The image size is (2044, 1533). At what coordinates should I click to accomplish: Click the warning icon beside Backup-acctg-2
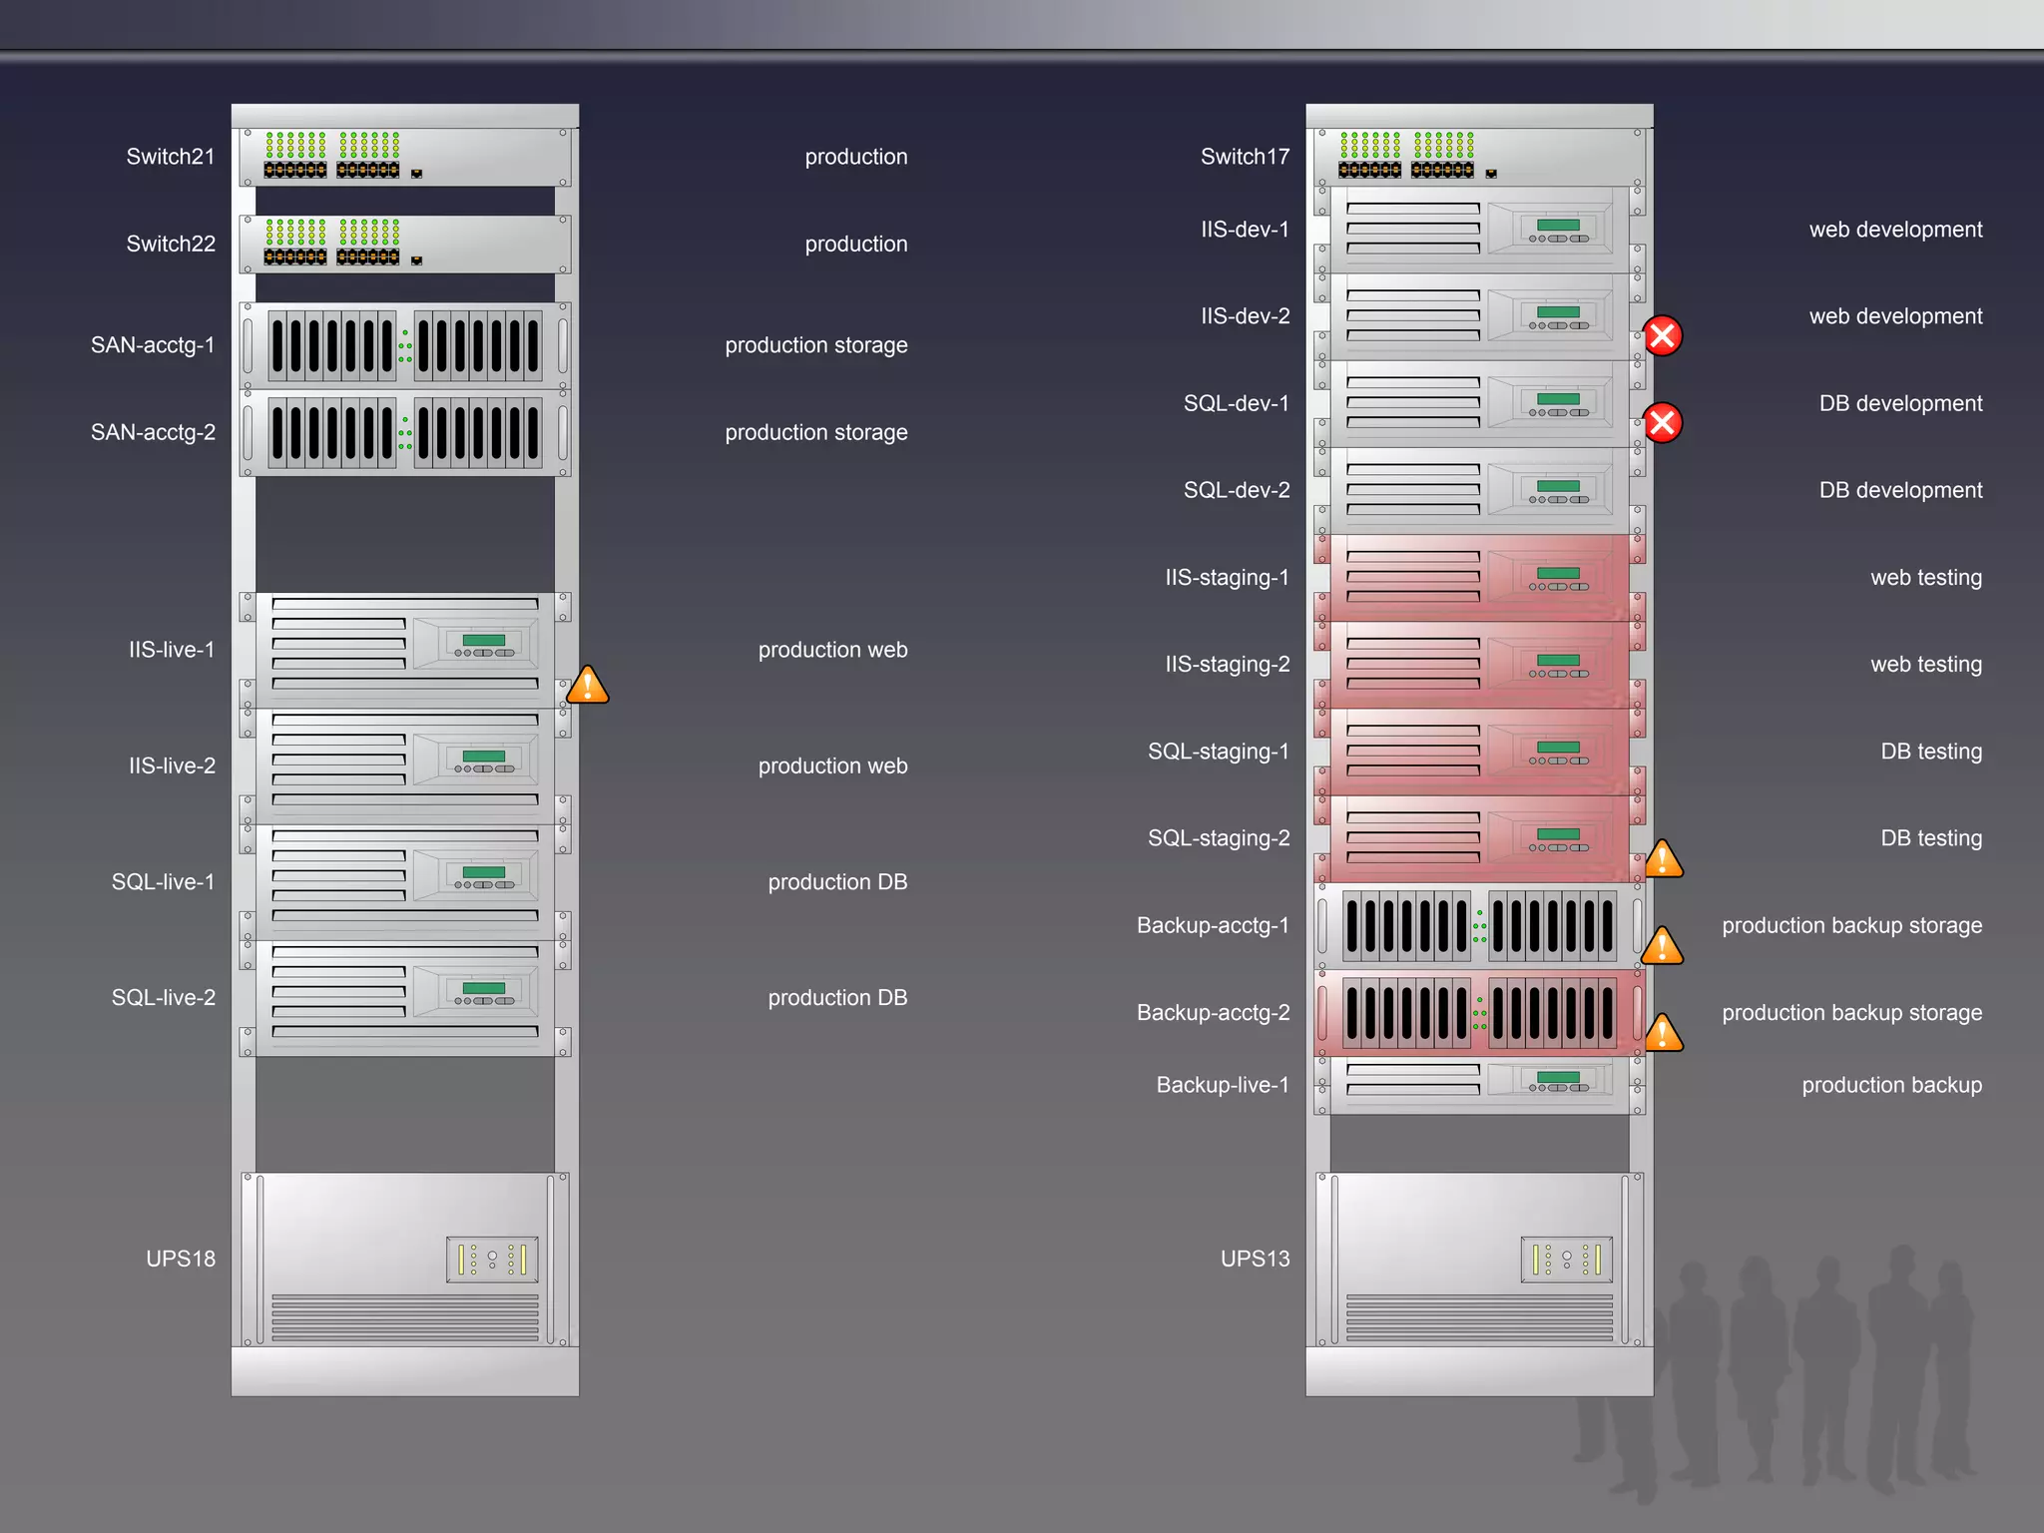(1663, 1033)
